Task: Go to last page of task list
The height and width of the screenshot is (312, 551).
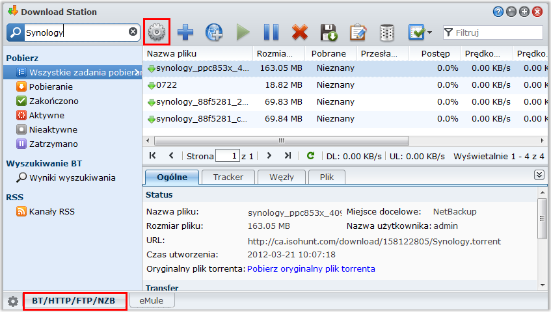Action: pos(288,155)
